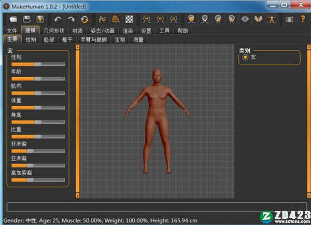
Task: Open the 几何形状 tab
Action: click(x=54, y=31)
